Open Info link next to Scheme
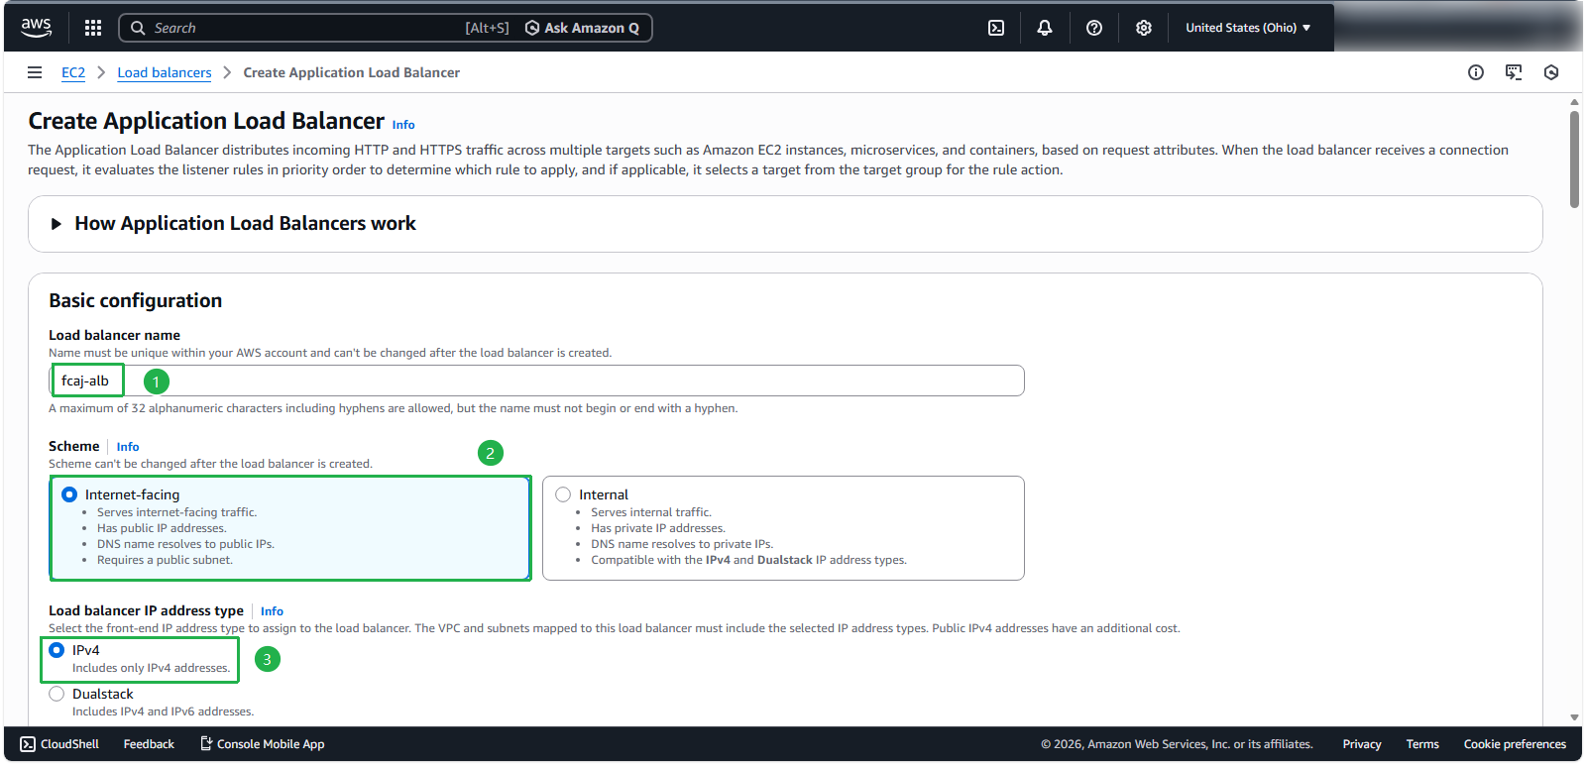The width and height of the screenshot is (1586, 765). 128,447
